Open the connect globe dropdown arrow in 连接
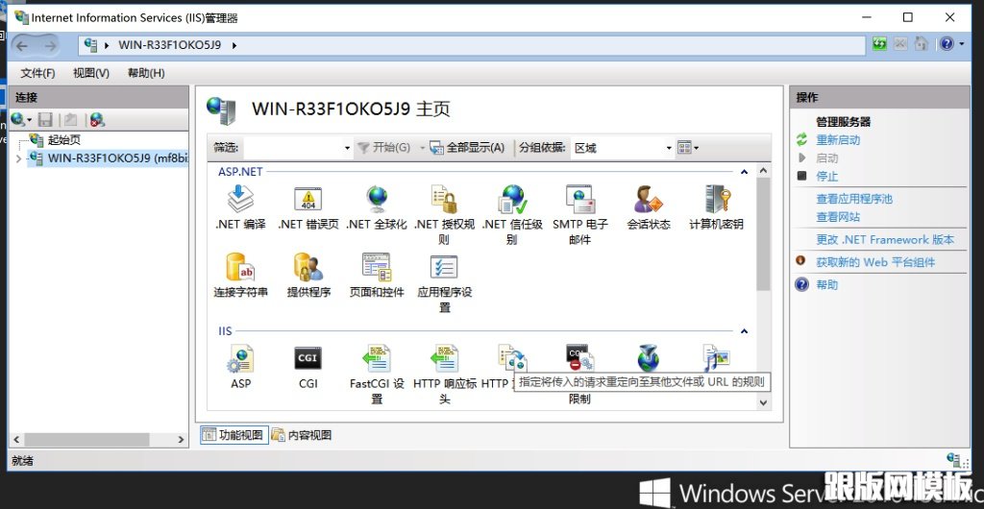Viewport: 984px width, 509px height. (x=29, y=120)
